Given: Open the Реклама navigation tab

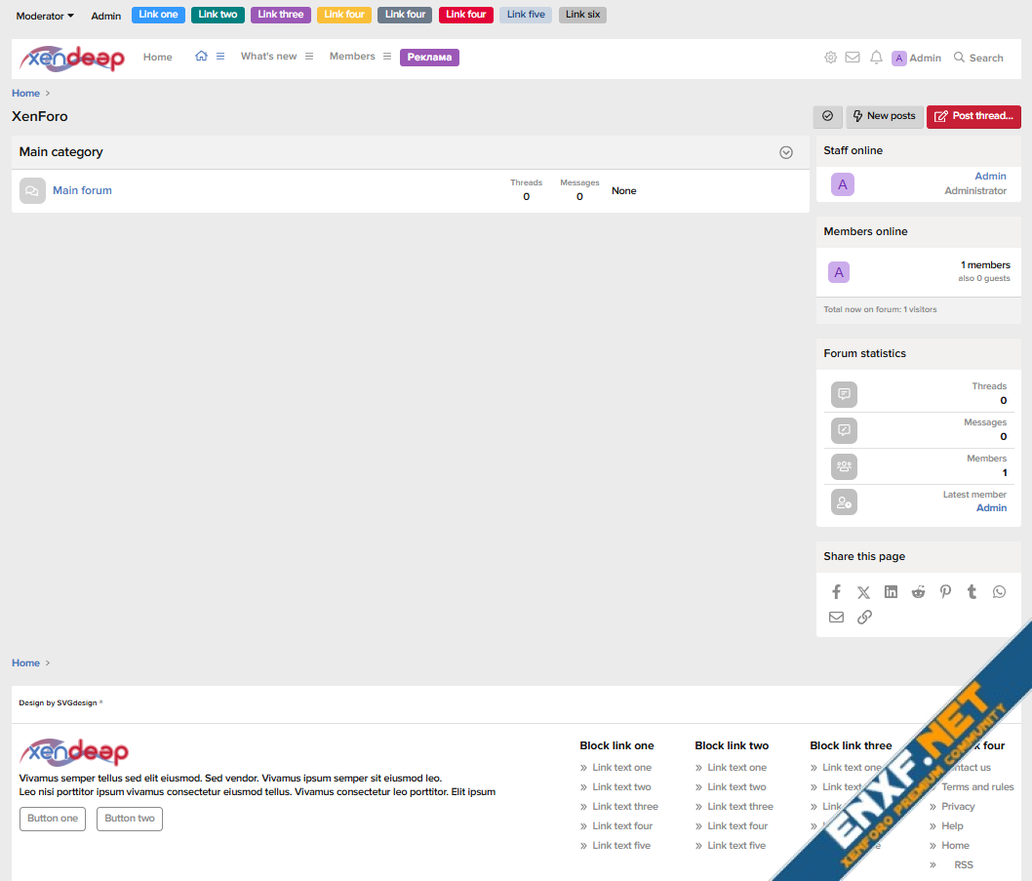Looking at the screenshot, I should [429, 58].
